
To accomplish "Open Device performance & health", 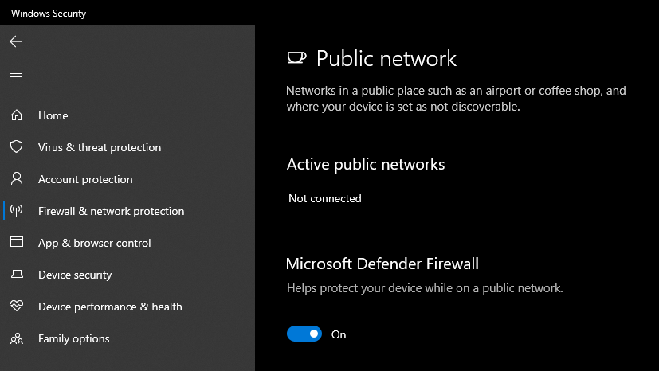I will point(110,307).
